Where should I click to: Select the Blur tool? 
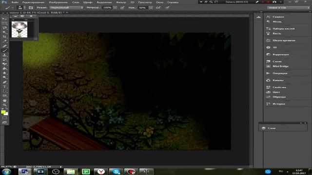pos(4,73)
